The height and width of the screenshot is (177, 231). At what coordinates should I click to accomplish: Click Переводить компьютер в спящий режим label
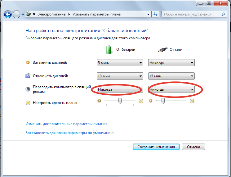coord(62,89)
